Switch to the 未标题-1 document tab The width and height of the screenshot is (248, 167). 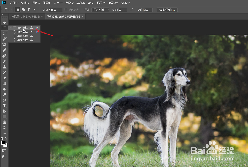[25, 16]
